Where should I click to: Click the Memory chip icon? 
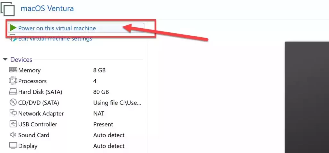tap(13, 70)
